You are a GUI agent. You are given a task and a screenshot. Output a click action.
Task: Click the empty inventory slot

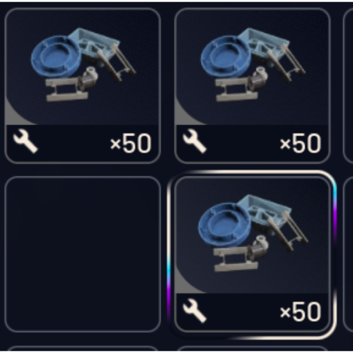coord(83,254)
